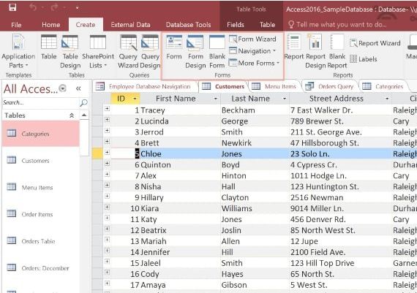417x293 pixels.
Task: Switch to Categories document tab
Action: tap(384, 86)
